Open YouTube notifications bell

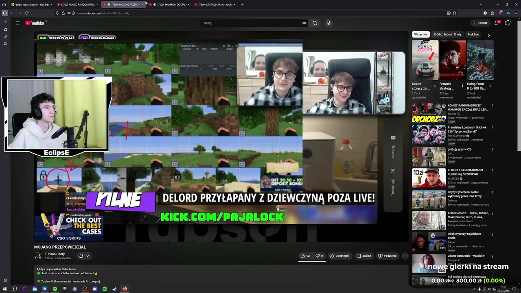click(x=497, y=23)
